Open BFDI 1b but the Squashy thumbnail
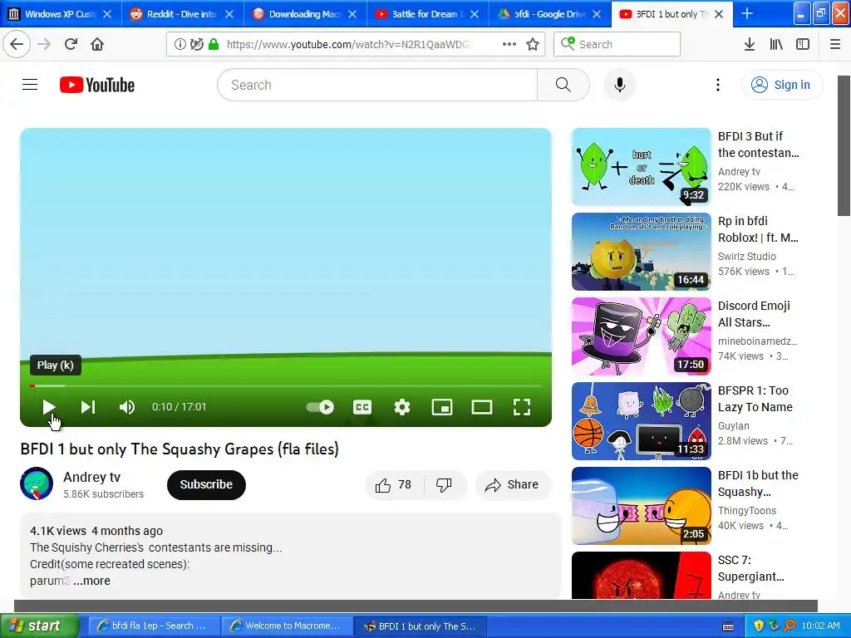851x638 pixels. click(x=641, y=506)
